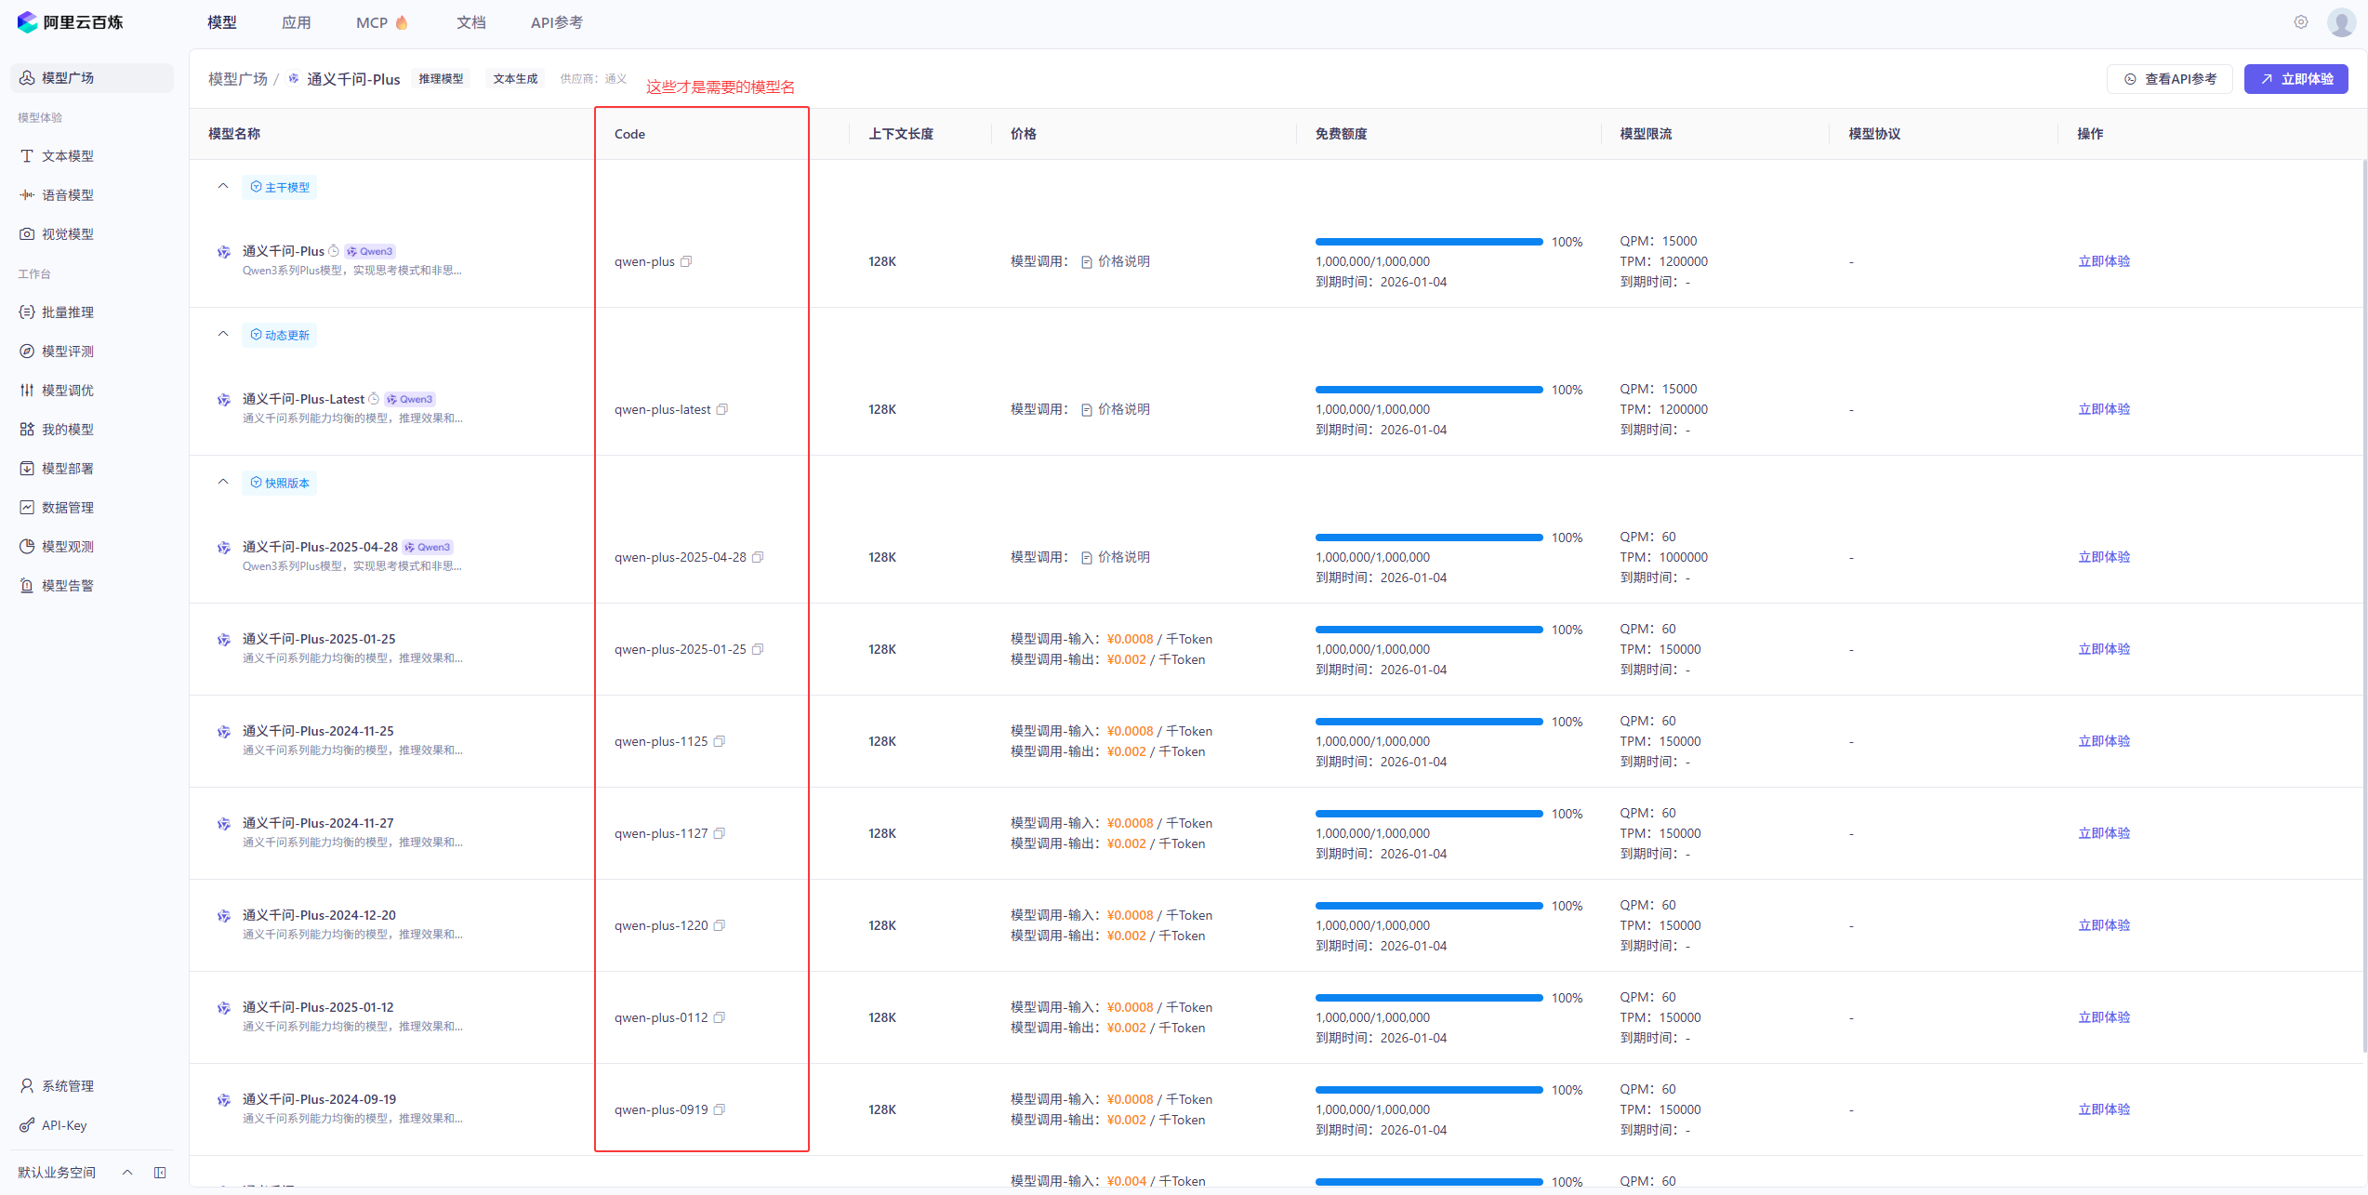Click 立即体验 for qwen-plus-0919 row
Screen dimensions: 2368x1195
[x=2104, y=1109]
